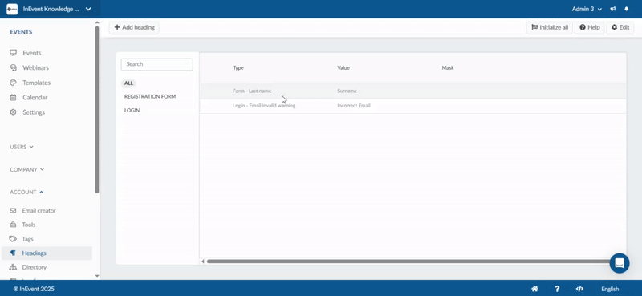Open Events in the sidebar

click(x=31, y=53)
